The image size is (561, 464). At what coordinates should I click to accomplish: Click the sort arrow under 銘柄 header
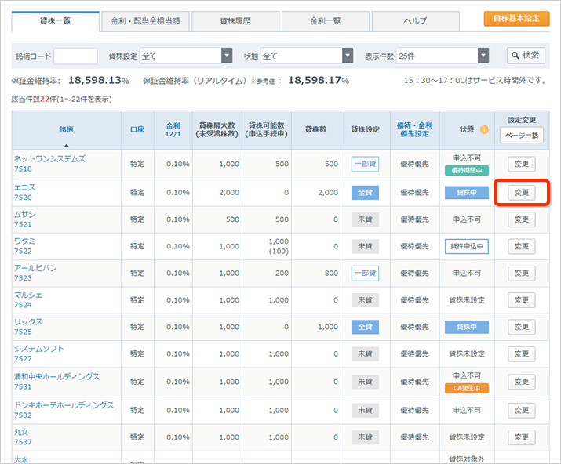pyautogui.click(x=66, y=145)
